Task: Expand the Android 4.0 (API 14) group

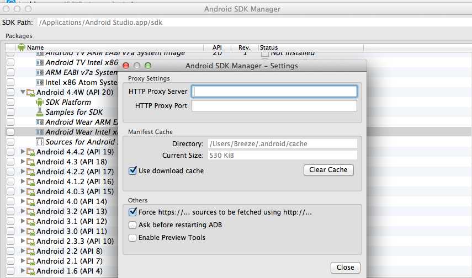Action: click(x=23, y=201)
